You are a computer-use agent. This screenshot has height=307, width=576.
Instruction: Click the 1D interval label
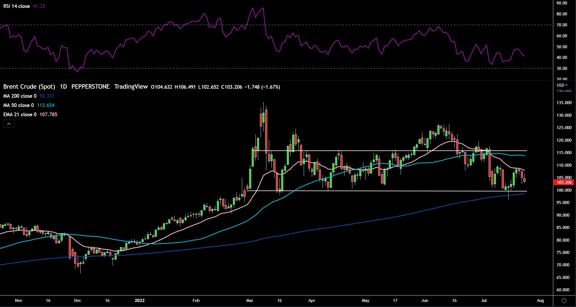pyautogui.click(x=64, y=87)
